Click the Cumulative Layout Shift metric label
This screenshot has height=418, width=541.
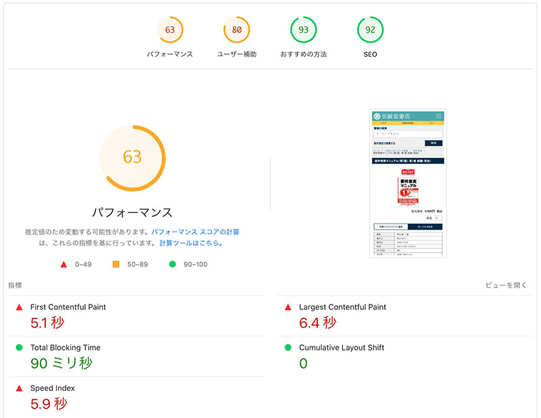(342, 347)
